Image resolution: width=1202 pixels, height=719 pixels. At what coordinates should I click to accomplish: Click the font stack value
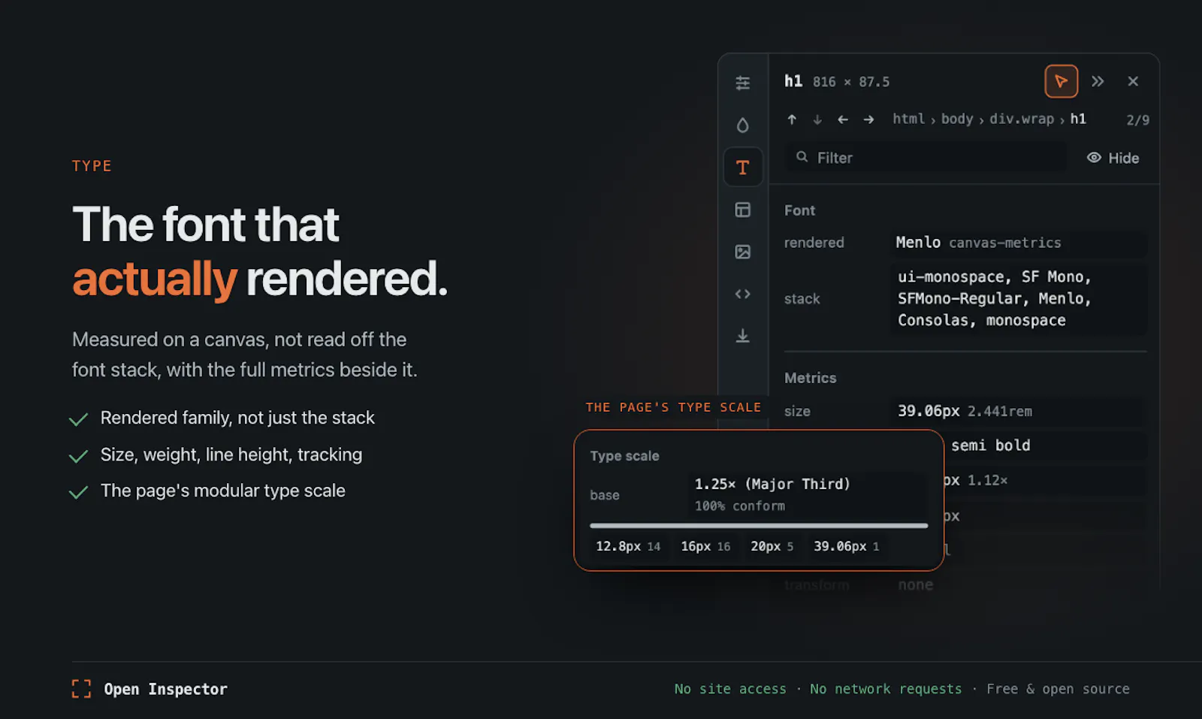[x=1018, y=298]
